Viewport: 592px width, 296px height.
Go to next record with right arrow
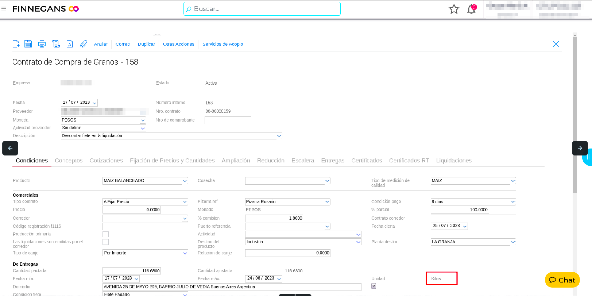(x=580, y=148)
